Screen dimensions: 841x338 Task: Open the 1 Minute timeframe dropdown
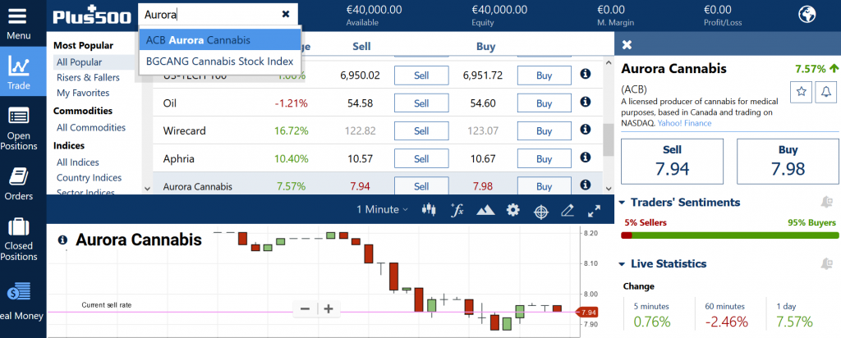click(x=382, y=209)
